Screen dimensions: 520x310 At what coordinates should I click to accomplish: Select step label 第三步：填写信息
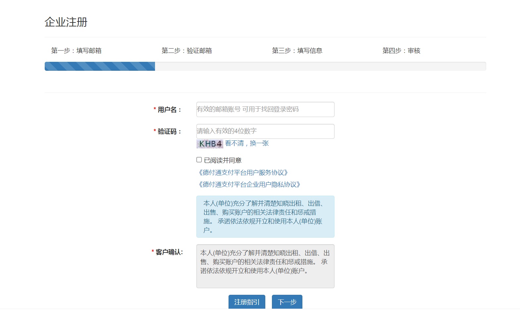pos(297,51)
